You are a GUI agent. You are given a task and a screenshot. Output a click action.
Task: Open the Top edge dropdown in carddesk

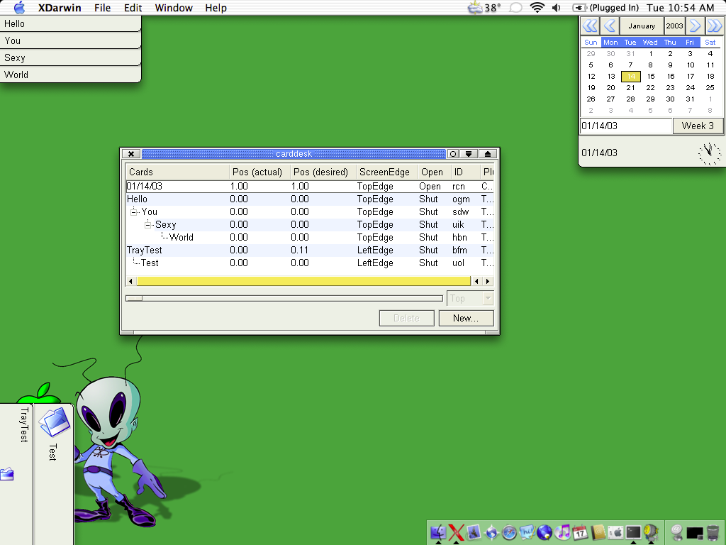click(471, 299)
